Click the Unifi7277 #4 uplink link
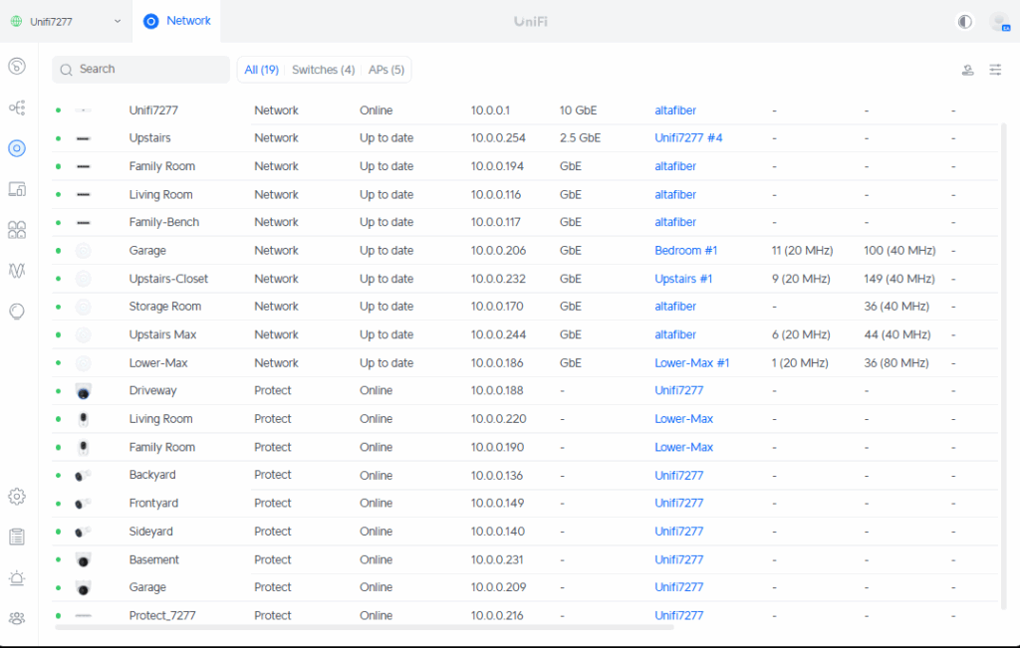Viewport: 1020px width, 648px height. tap(688, 138)
